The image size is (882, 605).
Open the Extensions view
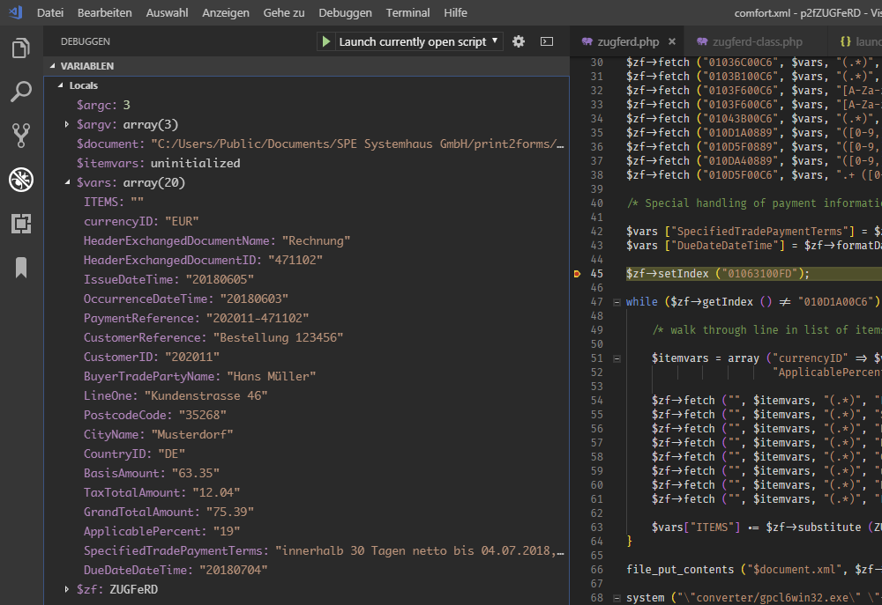pos(21,224)
